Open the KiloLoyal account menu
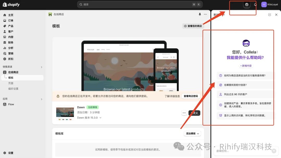This screenshot has height=158, width=281. tap(270, 4)
